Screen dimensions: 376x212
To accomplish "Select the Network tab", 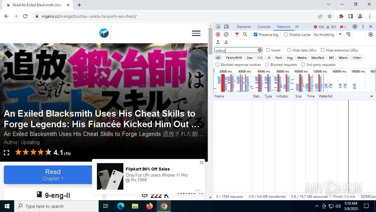I will click(x=284, y=27).
